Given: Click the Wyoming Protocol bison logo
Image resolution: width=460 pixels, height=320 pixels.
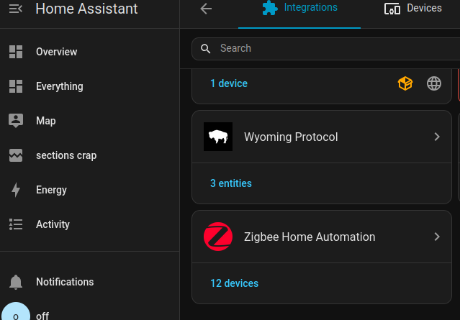Looking at the screenshot, I should click(218, 137).
